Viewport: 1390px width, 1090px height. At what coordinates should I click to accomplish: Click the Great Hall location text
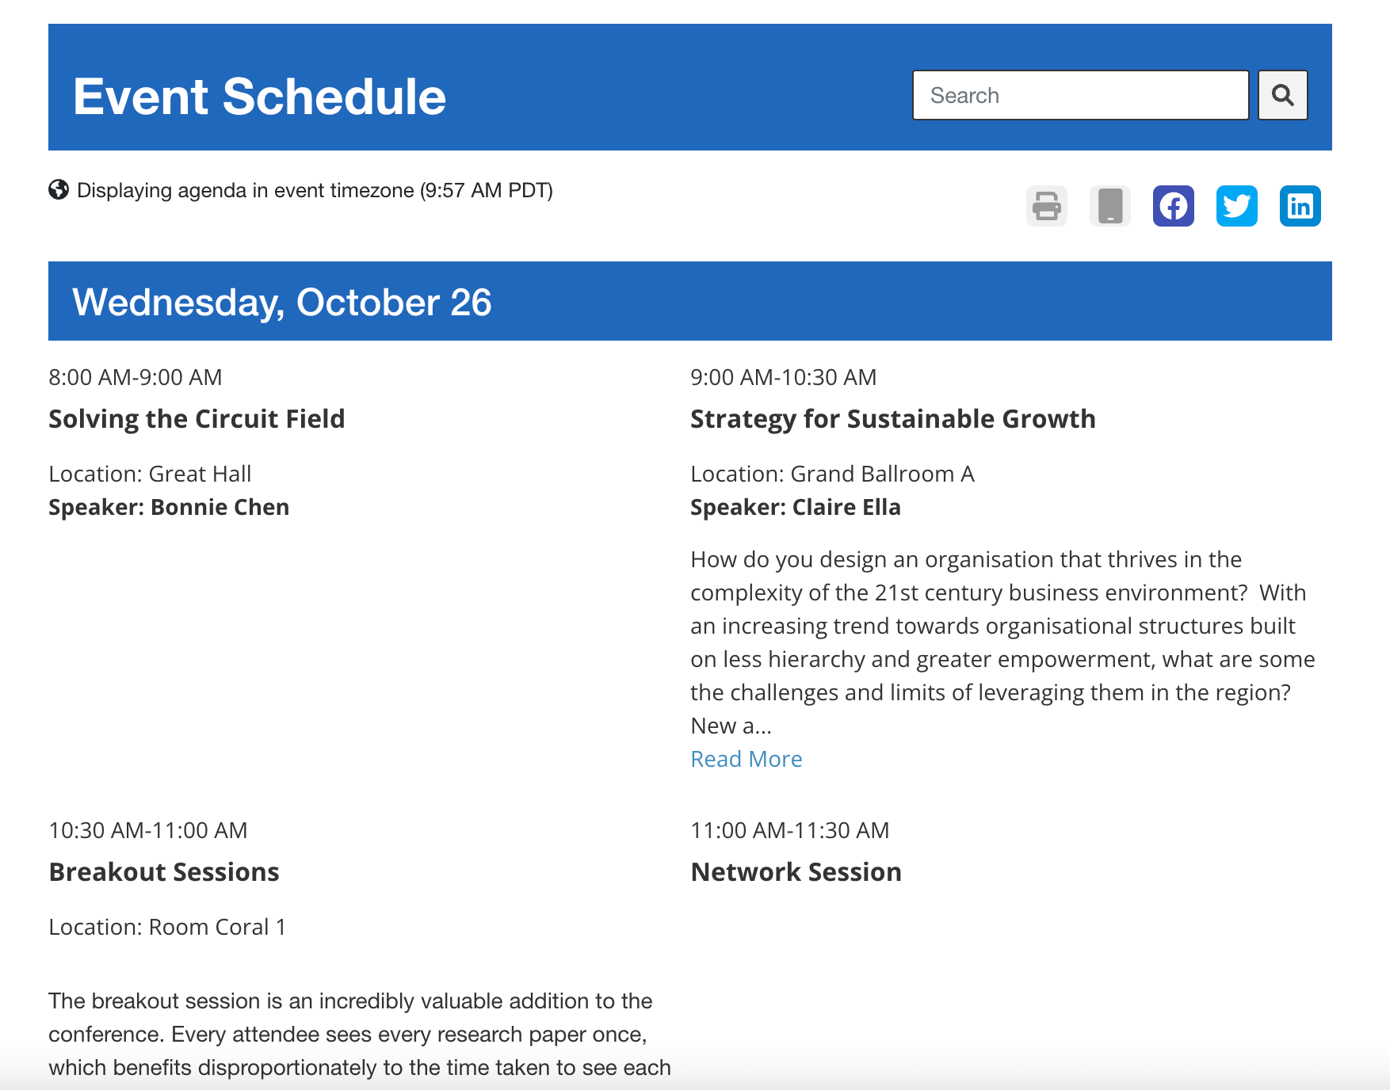(x=150, y=473)
